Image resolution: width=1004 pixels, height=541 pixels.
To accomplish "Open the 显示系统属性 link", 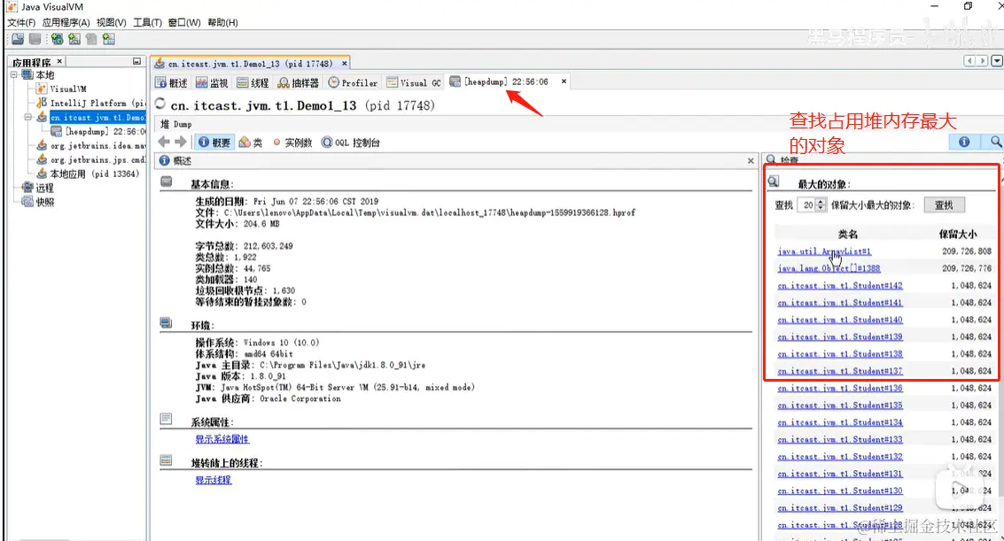I will click(222, 439).
